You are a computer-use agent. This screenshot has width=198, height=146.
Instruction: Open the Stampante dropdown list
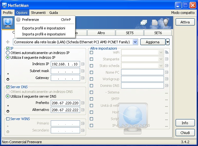click(x=161, y=59)
